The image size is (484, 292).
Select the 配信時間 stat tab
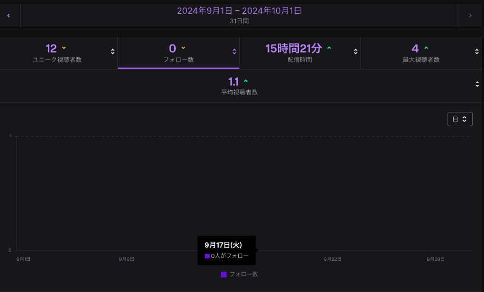click(299, 52)
